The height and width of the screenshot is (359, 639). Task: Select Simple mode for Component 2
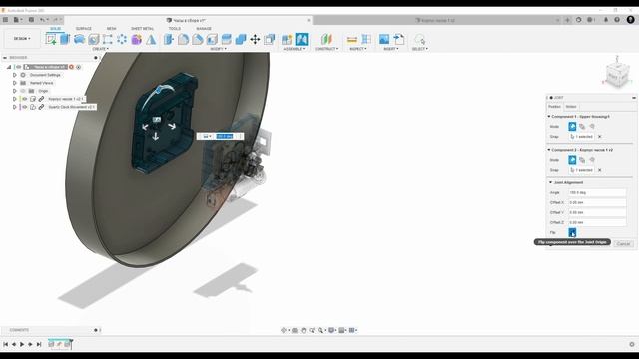click(x=572, y=160)
